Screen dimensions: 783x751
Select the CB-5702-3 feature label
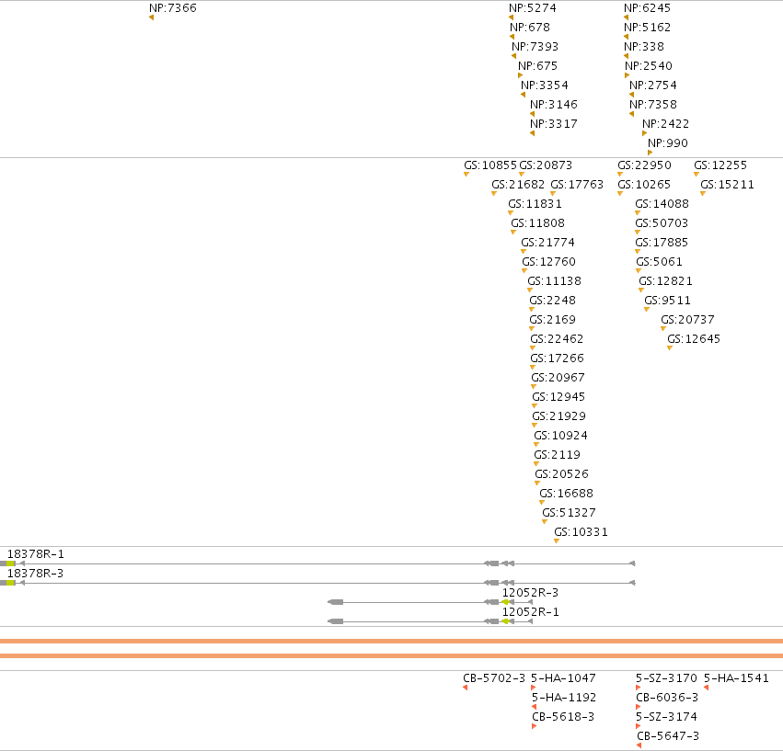pyautogui.click(x=494, y=678)
